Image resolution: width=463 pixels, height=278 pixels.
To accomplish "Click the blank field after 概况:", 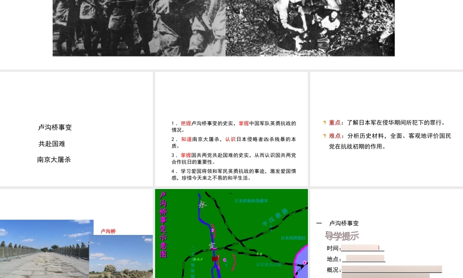I will 392,269.
